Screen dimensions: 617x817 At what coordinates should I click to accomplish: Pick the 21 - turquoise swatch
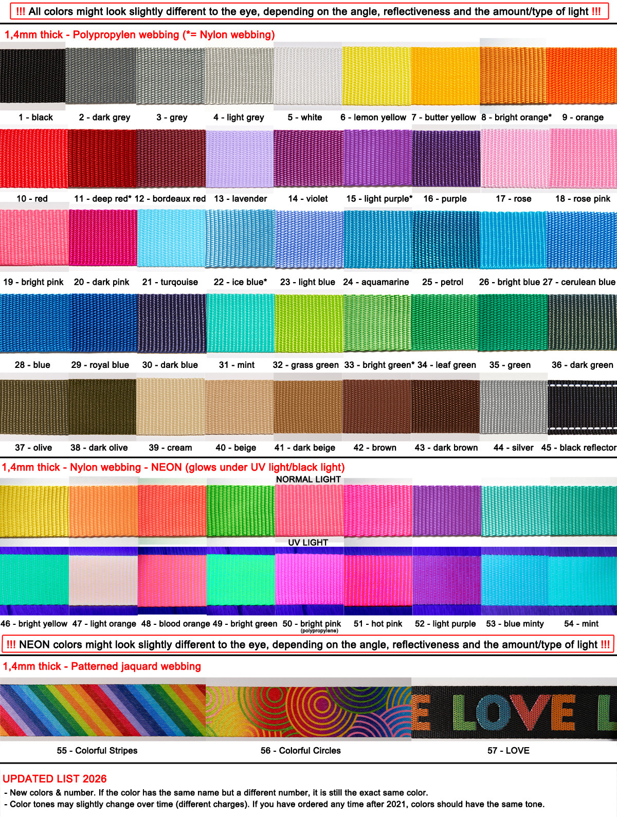[x=171, y=238]
